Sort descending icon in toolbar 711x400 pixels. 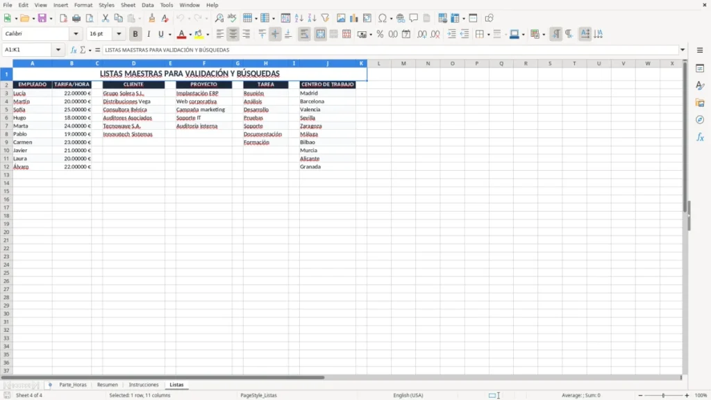(312, 18)
